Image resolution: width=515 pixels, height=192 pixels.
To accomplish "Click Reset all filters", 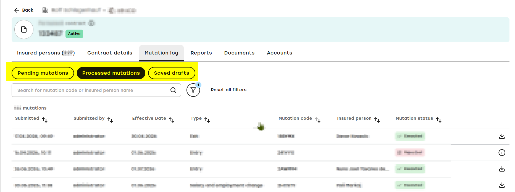I will tap(228, 90).
